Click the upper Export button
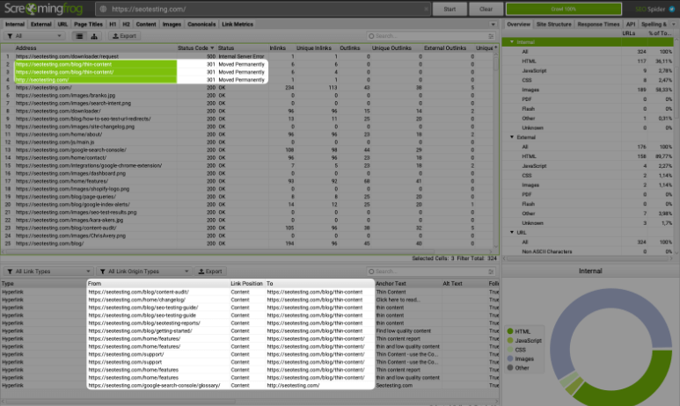The height and width of the screenshot is (406, 680). pos(124,36)
